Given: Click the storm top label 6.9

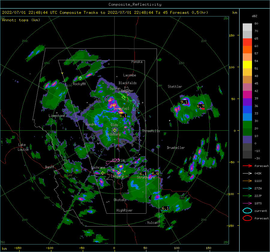Looking at the screenshot, I should 201,106.
